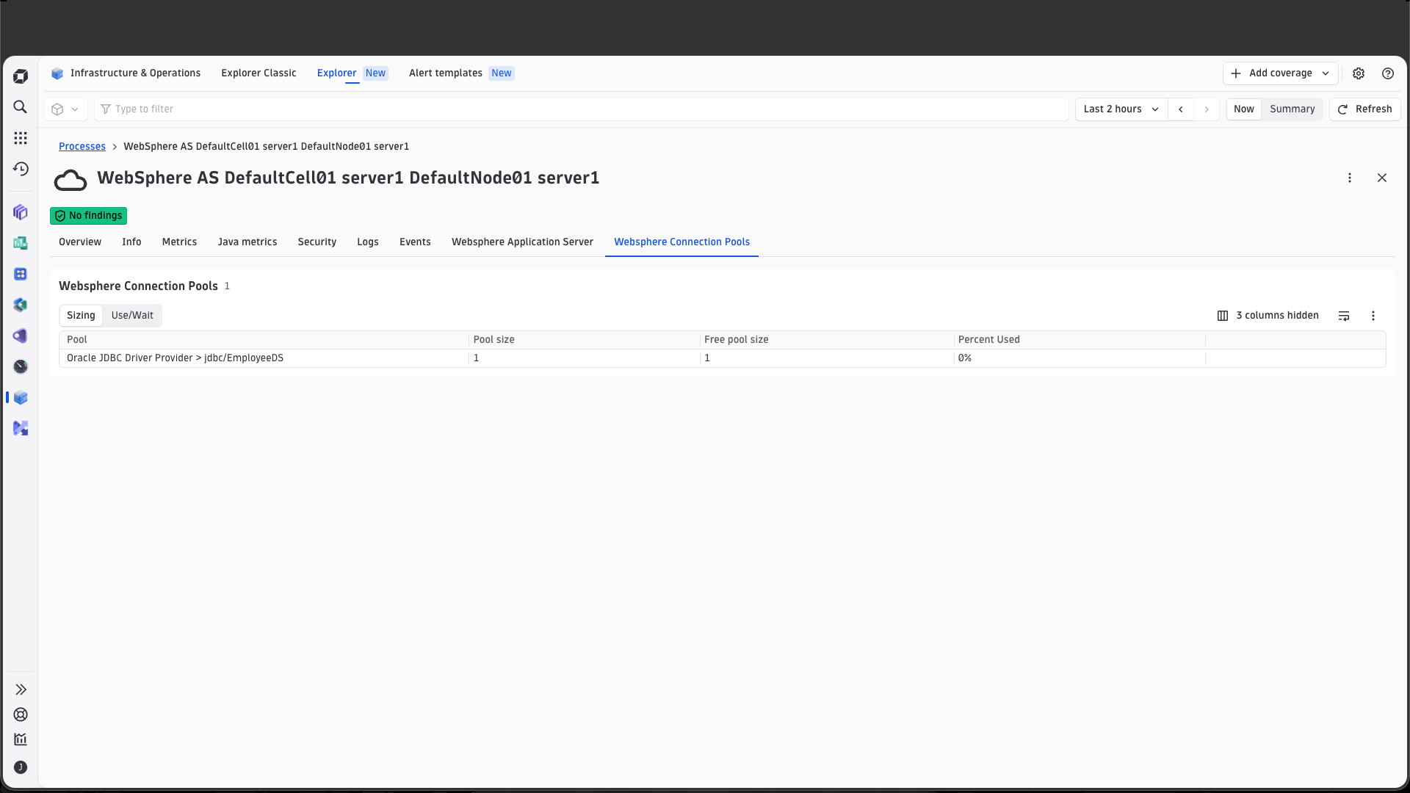Open the green-blue hexagon app icon in sidebar

pyautogui.click(x=21, y=305)
